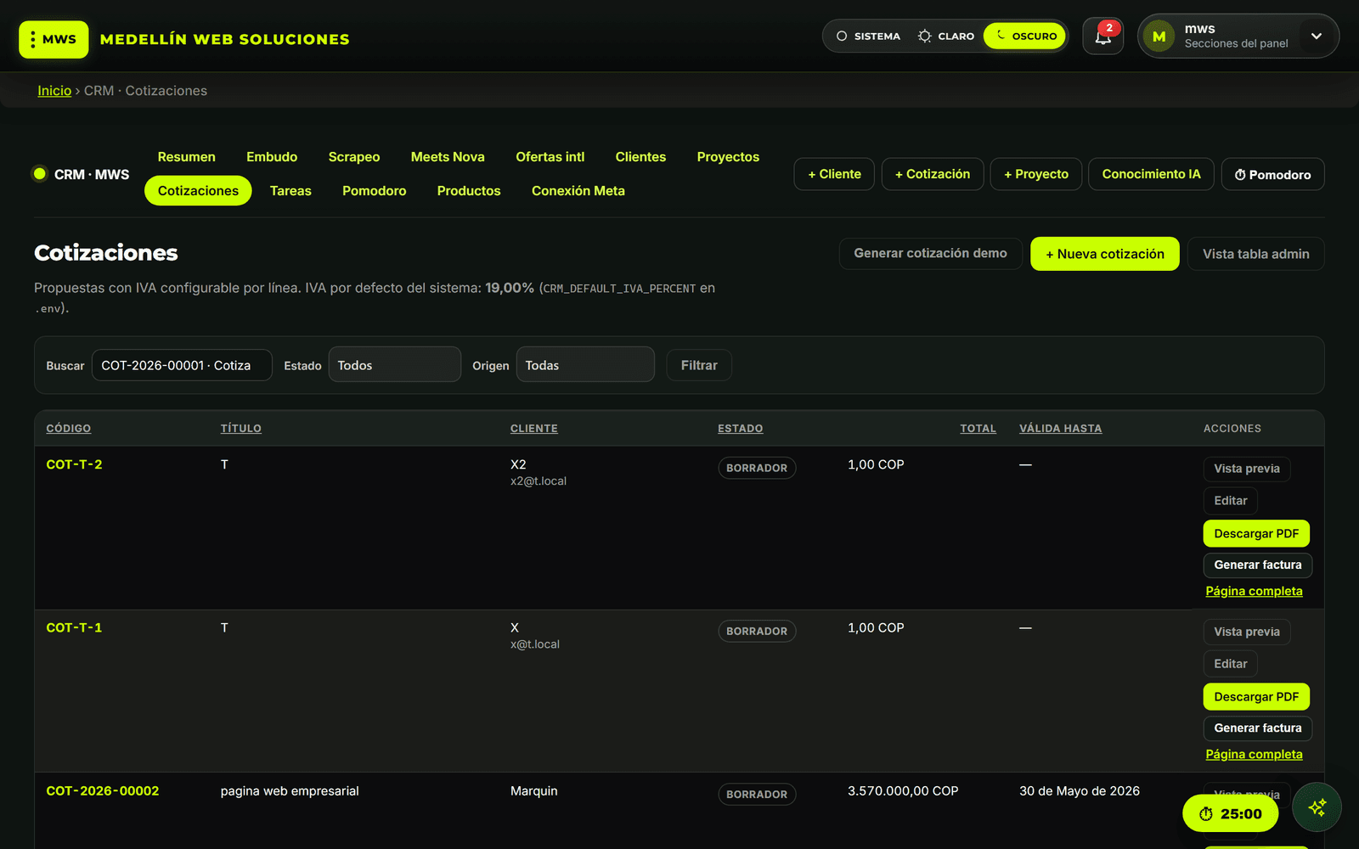Click Editar for COT-T-2
Viewport: 1359px width, 849px height.
pyautogui.click(x=1231, y=501)
